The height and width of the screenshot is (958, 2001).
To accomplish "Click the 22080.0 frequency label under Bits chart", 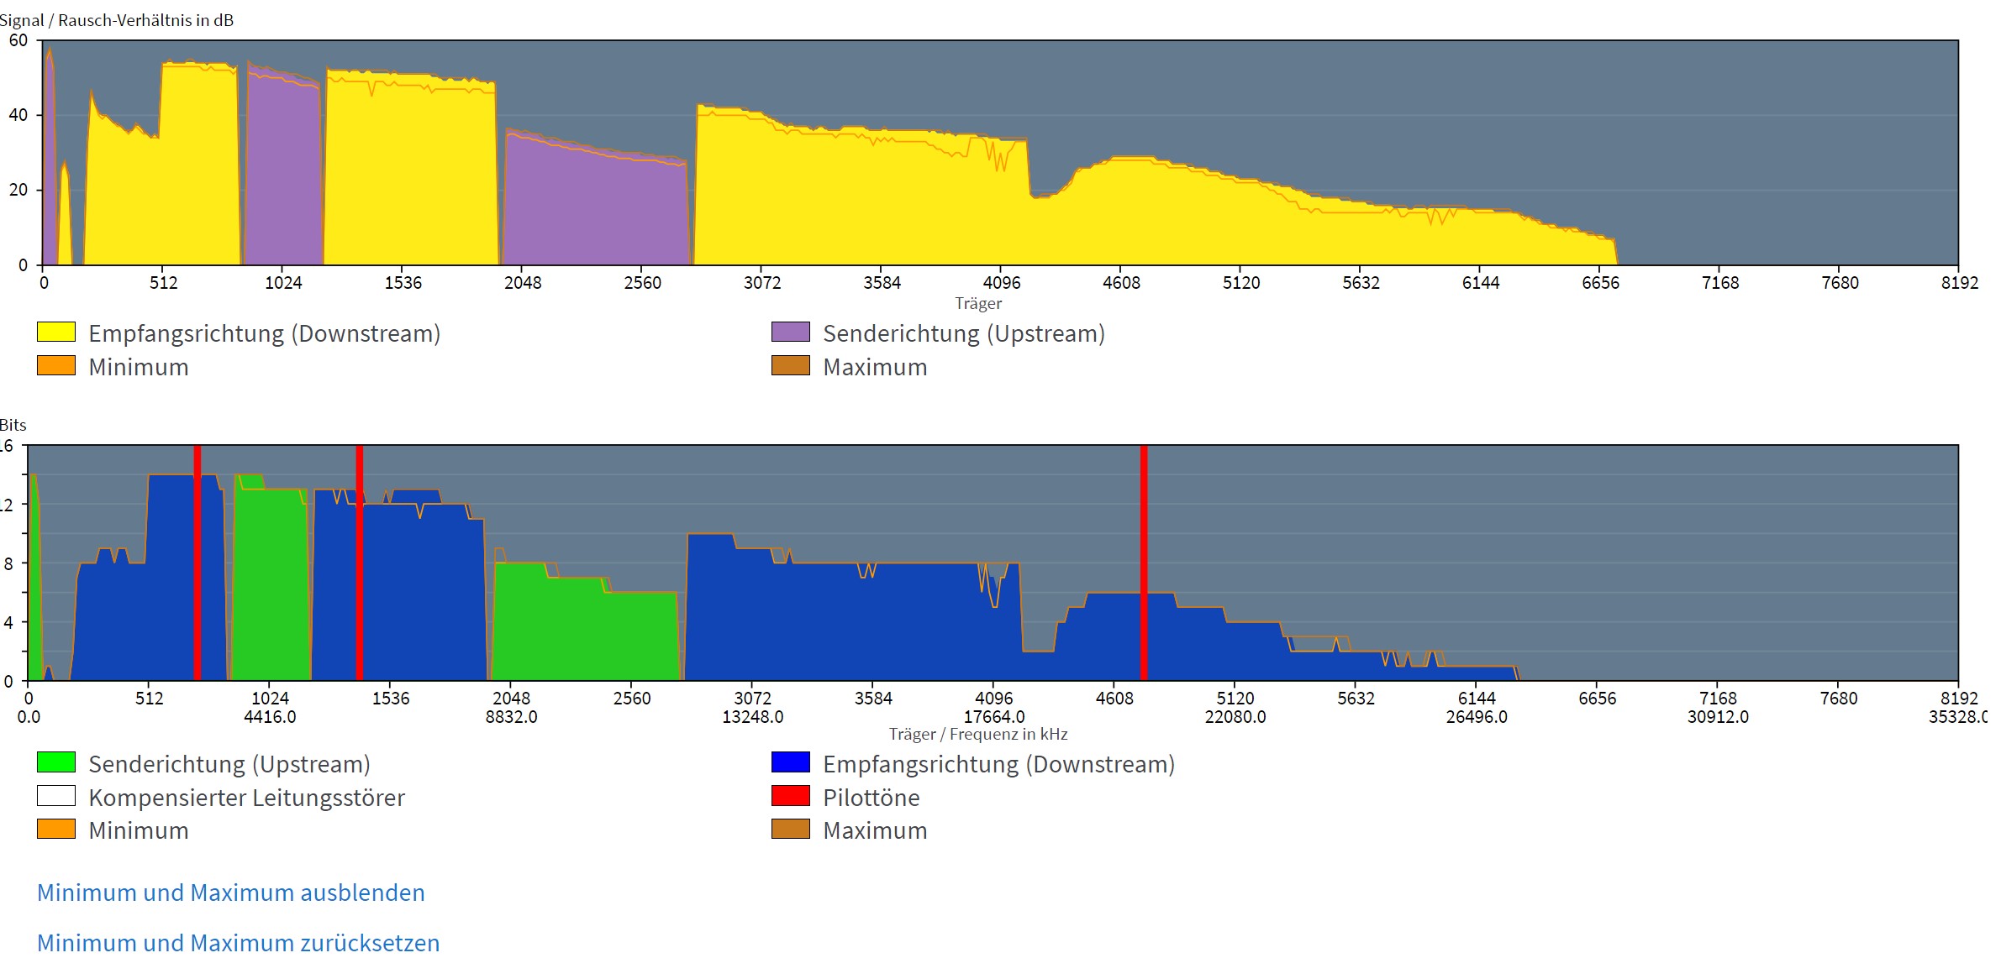I will tap(1235, 717).
